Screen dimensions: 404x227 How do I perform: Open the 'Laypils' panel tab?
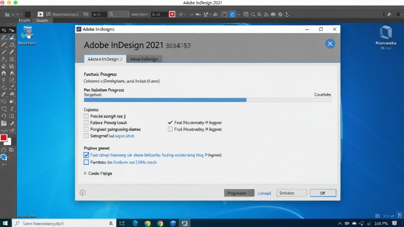(42, 20)
